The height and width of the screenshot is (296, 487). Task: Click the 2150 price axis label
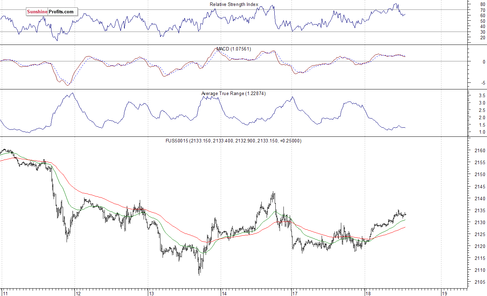coord(480,174)
